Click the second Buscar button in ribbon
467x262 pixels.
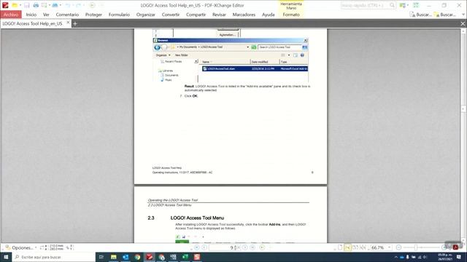[445, 15]
